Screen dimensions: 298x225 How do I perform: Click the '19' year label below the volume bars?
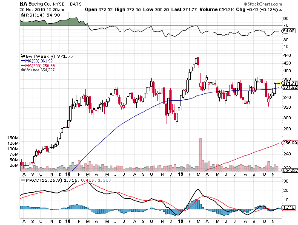click(181, 174)
